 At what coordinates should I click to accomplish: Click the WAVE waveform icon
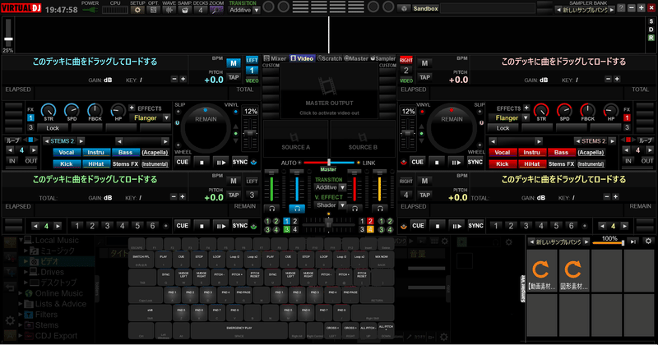pos(169,10)
